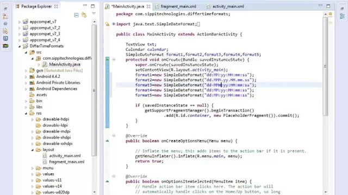
Task: Expand the appcompat_v7_3 project
Action: click(20, 34)
